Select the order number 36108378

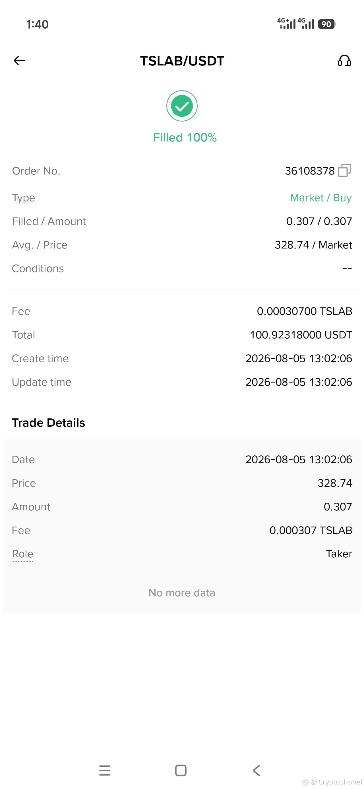point(309,171)
